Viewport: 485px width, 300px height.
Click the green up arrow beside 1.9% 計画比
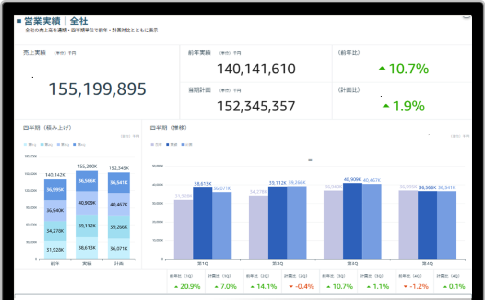click(386, 105)
